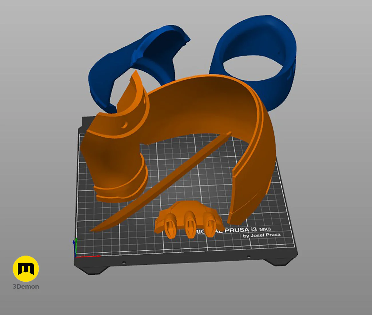Click the yellow 3Demon logo icon

26,269
